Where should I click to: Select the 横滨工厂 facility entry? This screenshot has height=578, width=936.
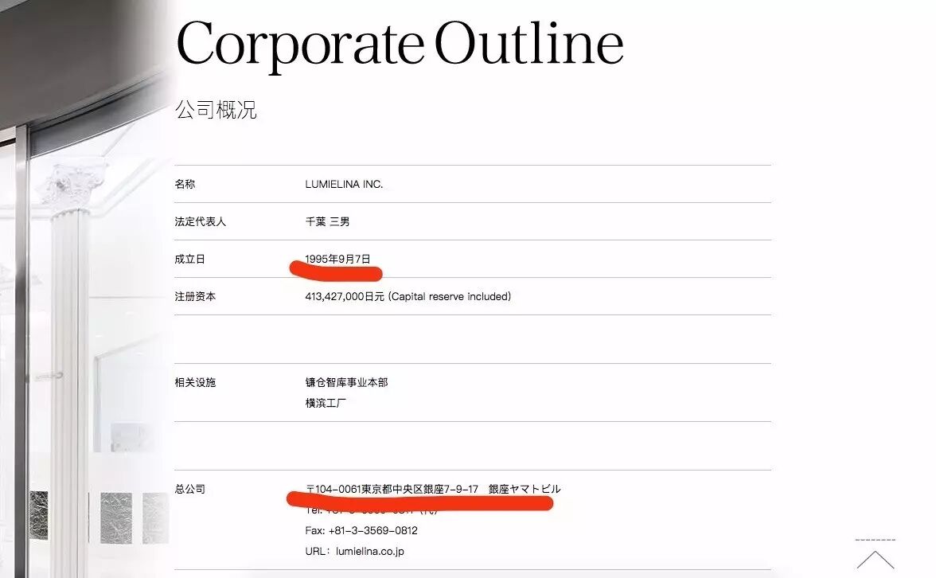coord(326,403)
